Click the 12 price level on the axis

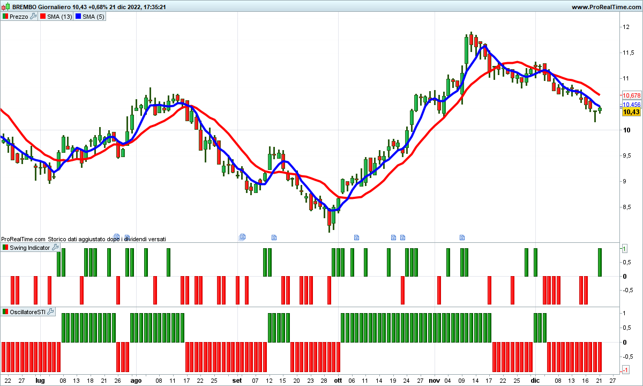[x=626, y=27]
